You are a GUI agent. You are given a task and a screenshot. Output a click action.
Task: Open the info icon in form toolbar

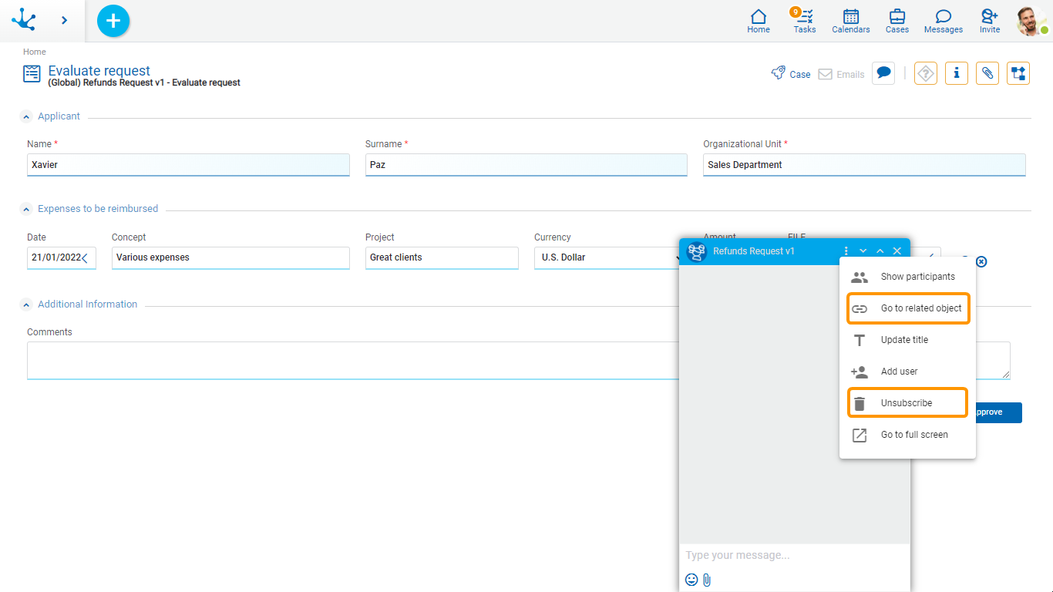coord(956,73)
